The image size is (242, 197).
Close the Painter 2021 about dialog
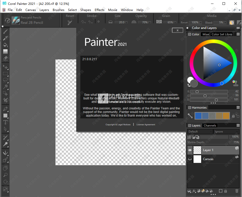(178, 30)
